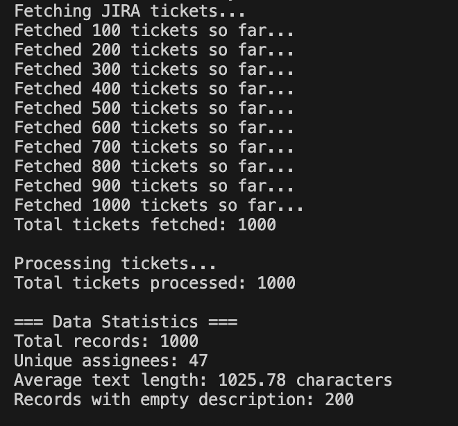Viewport: 458px width, 426px height.
Task: Click the "Fetched 600 tickets" output line
Action: [x=154, y=128]
